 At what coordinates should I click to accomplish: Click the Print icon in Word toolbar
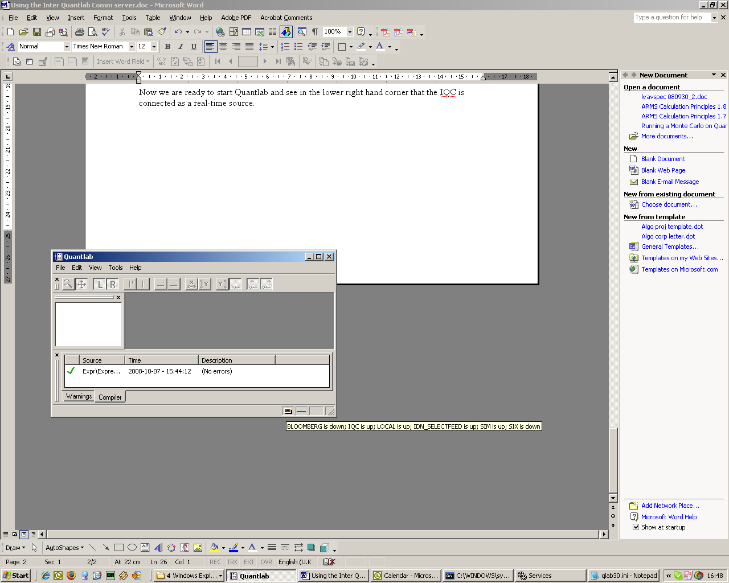coord(80,32)
